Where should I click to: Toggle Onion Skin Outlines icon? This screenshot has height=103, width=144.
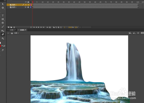click(56, 27)
